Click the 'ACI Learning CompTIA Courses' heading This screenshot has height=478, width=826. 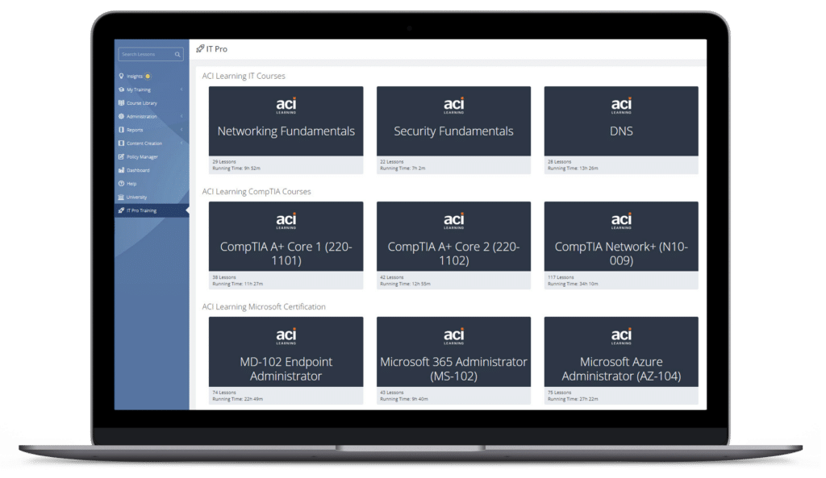point(257,192)
